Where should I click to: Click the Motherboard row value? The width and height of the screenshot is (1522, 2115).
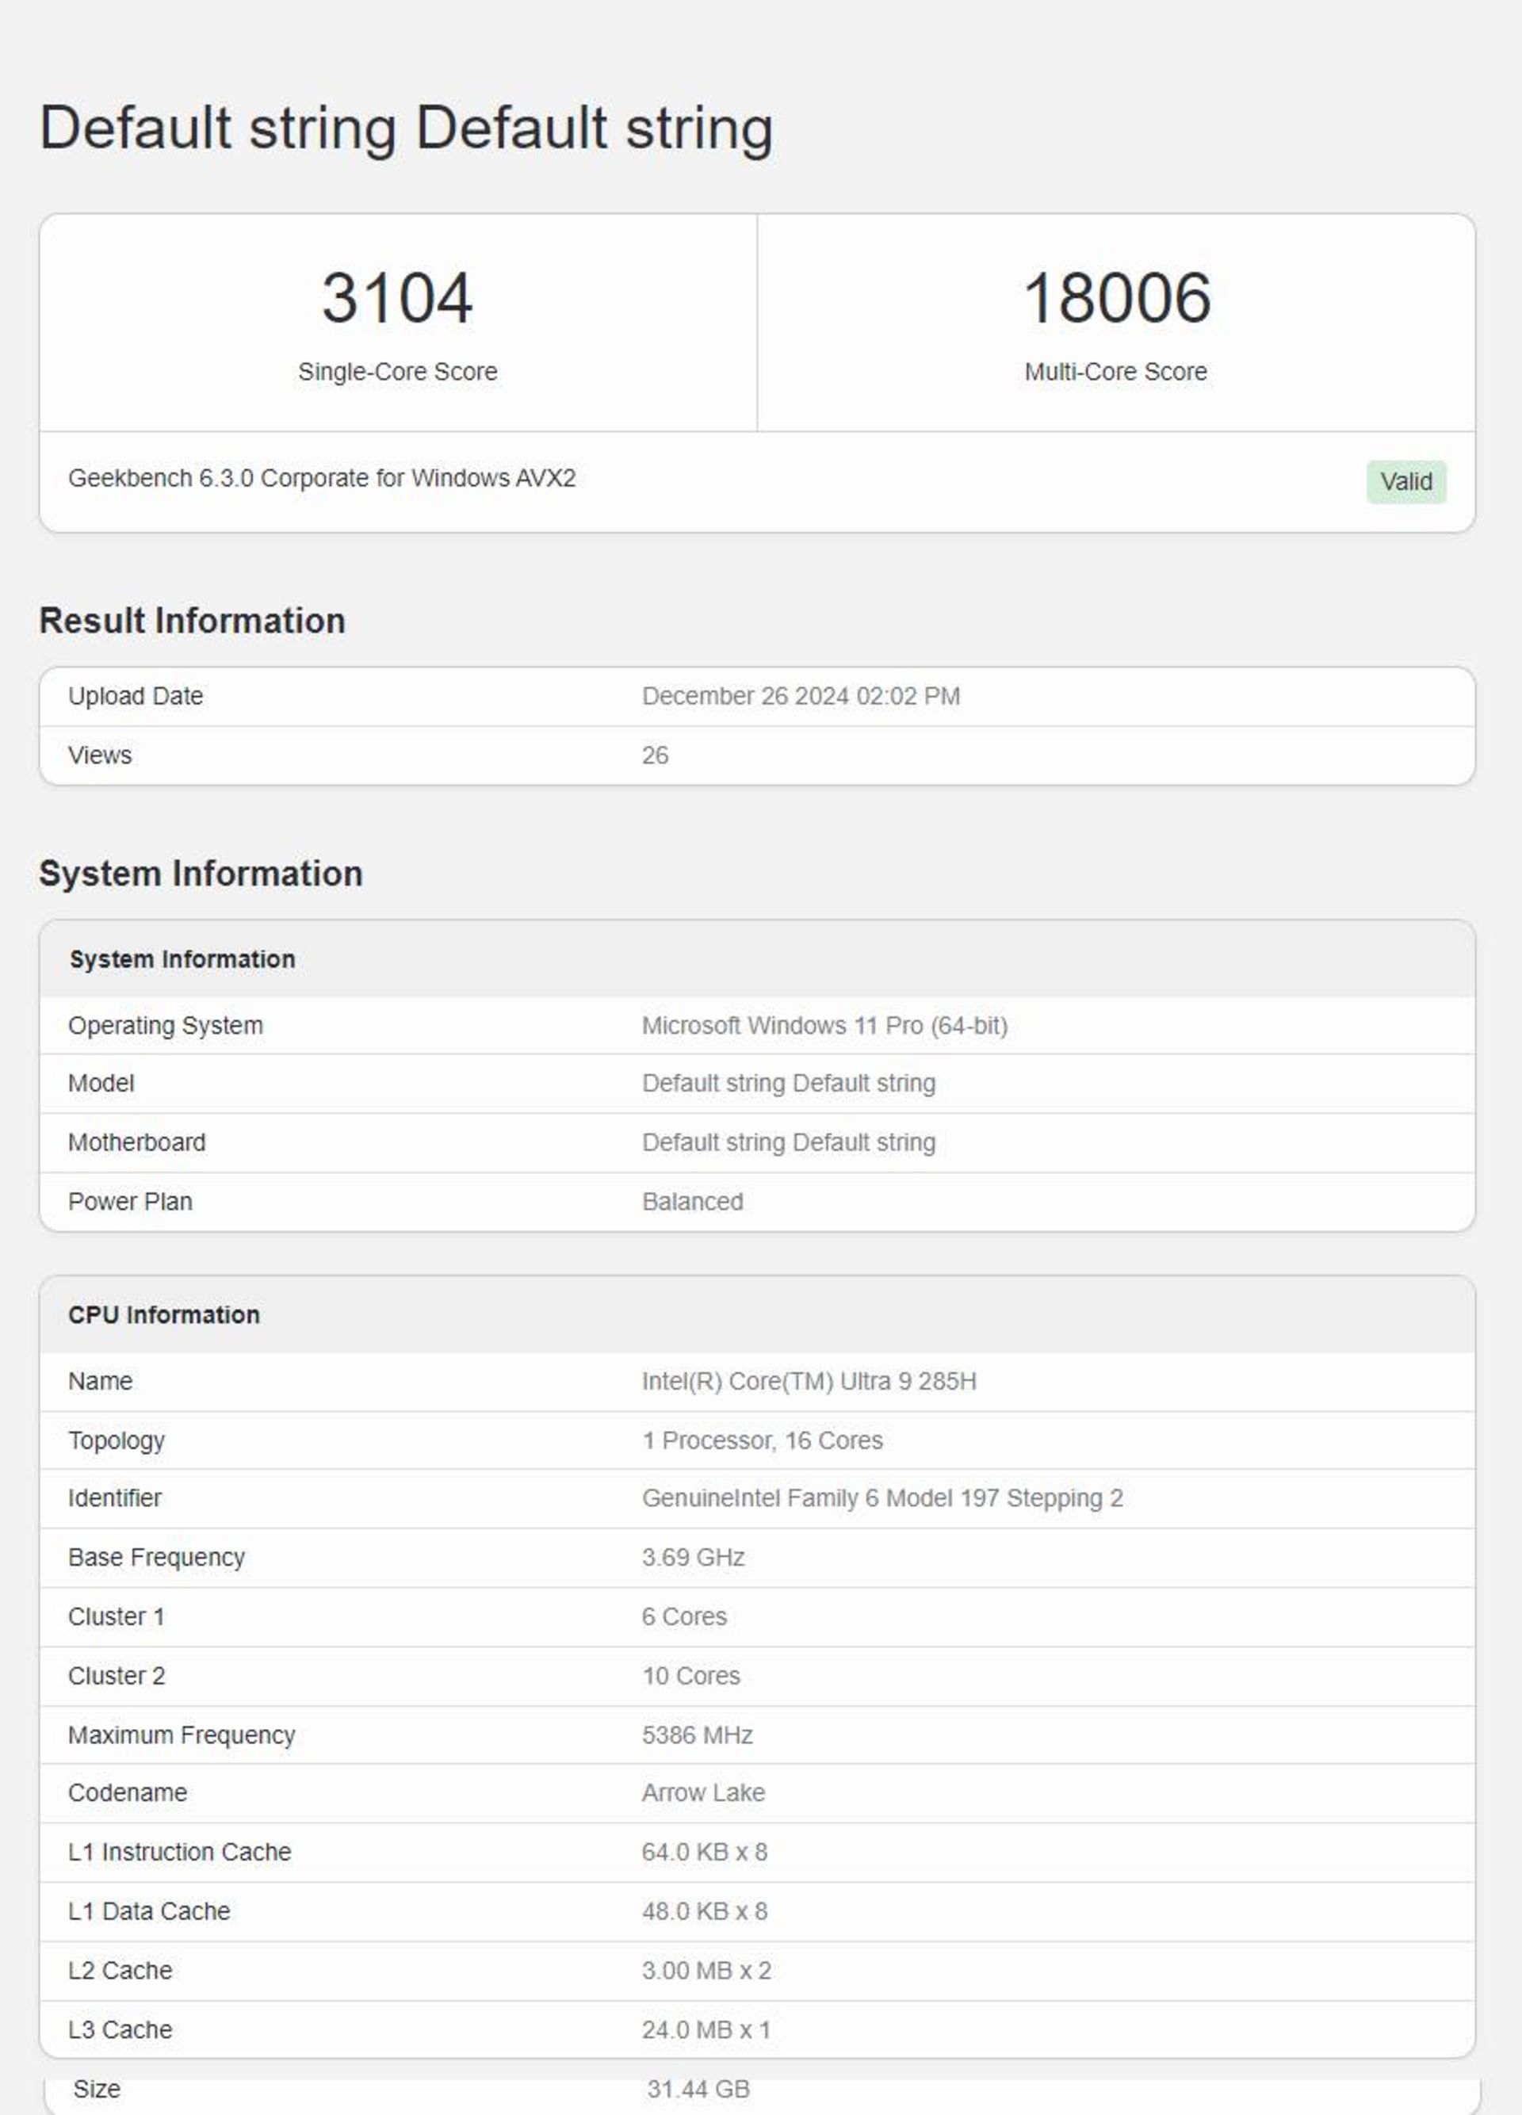pyautogui.click(x=788, y=1142)
